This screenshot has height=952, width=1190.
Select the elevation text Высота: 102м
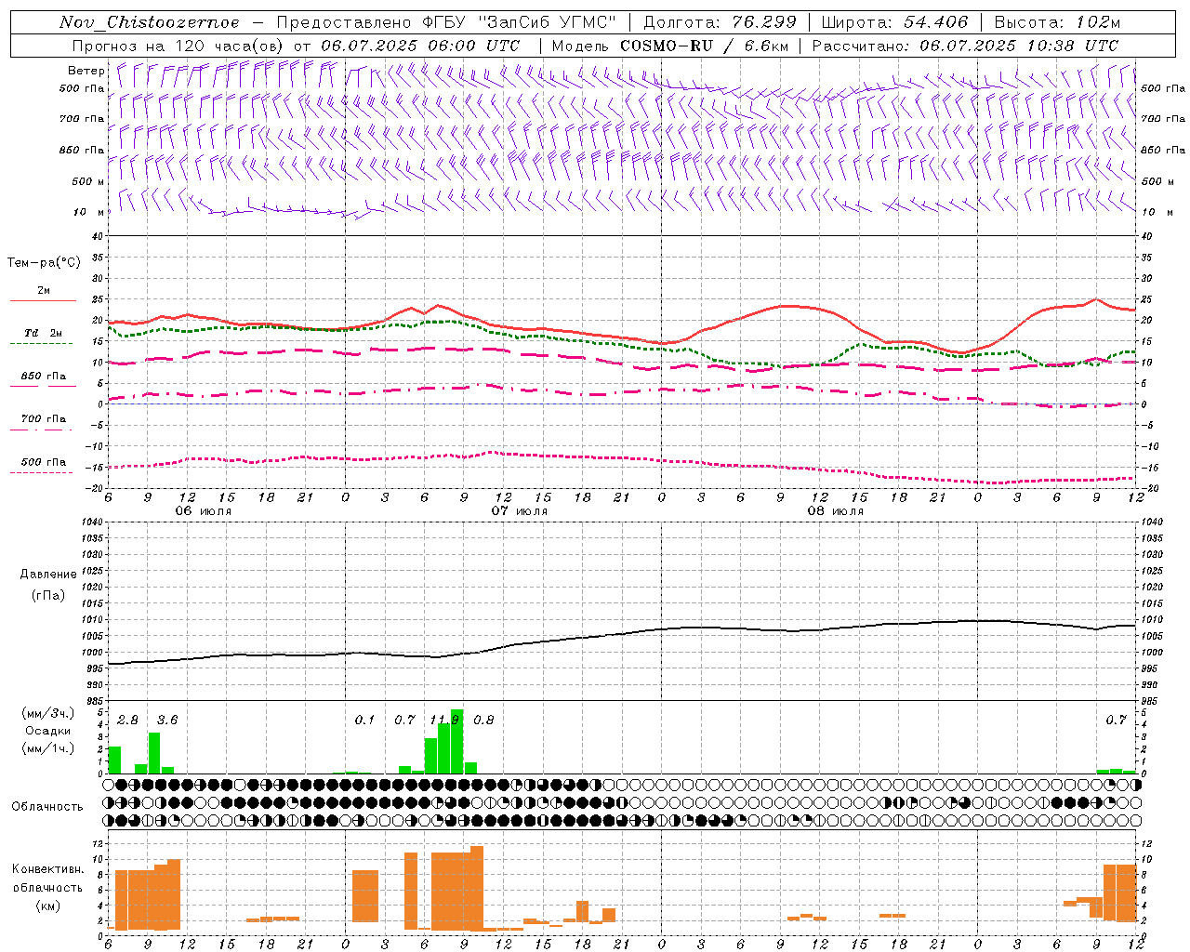pyautogui.click(x=1057, y=22)
